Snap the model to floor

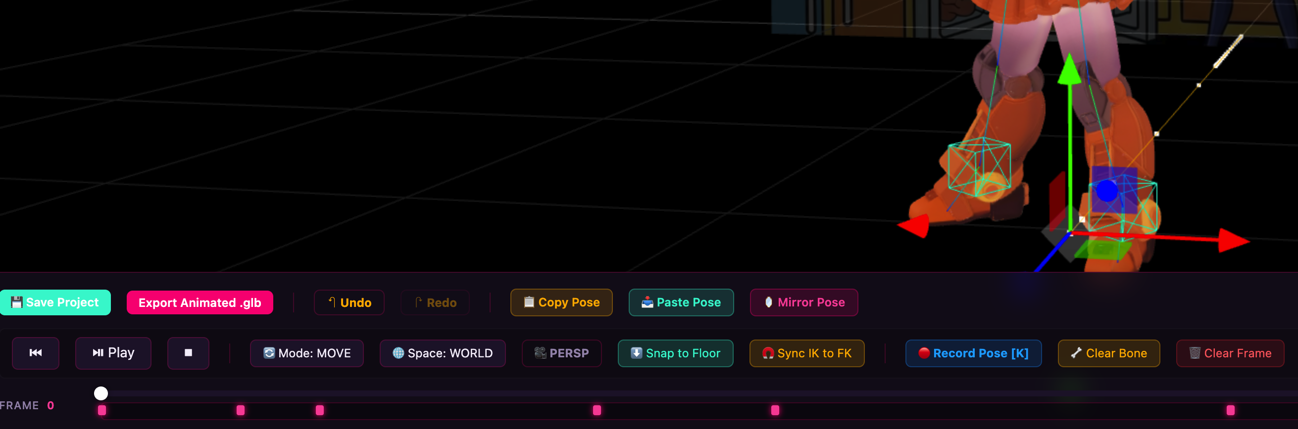click(675, 353)
